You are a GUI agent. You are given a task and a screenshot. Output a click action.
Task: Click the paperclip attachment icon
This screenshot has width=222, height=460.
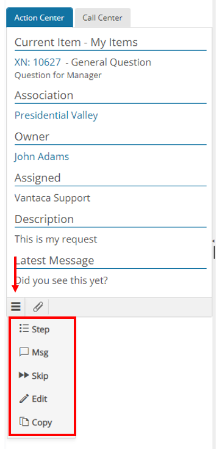38,307
